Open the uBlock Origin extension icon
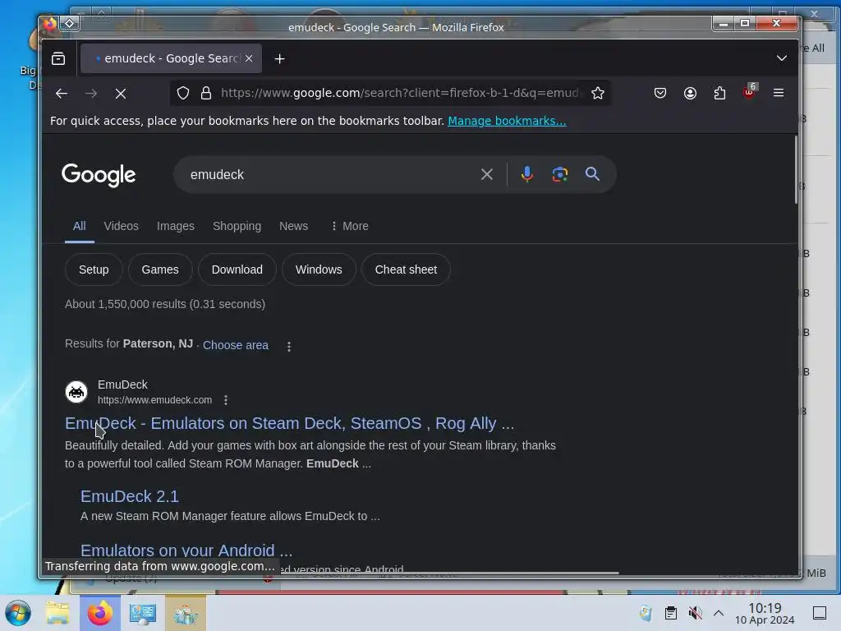This screenshot has height=631, width=841. coord(749,92)
